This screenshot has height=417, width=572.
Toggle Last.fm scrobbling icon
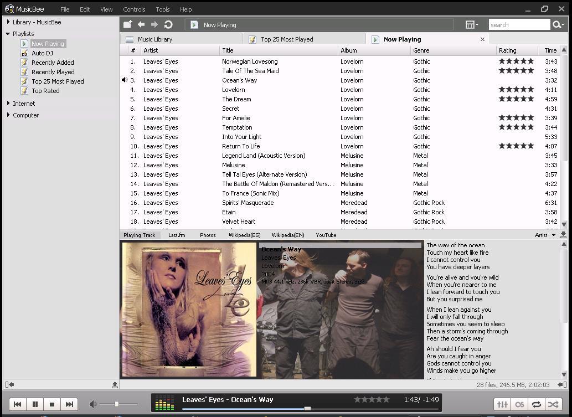[519, 404]
